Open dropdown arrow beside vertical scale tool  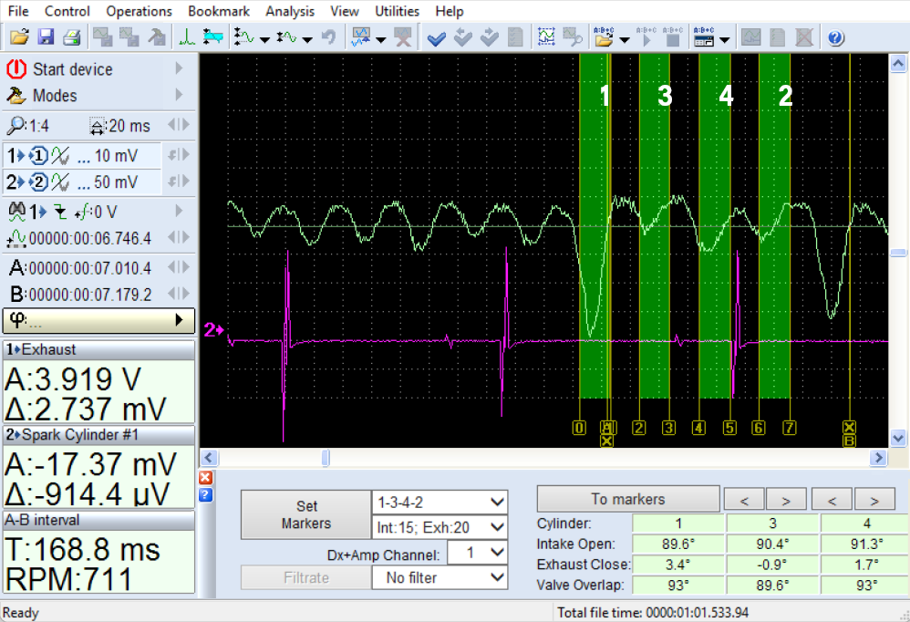pyautogui.click(x=264, y=39)
